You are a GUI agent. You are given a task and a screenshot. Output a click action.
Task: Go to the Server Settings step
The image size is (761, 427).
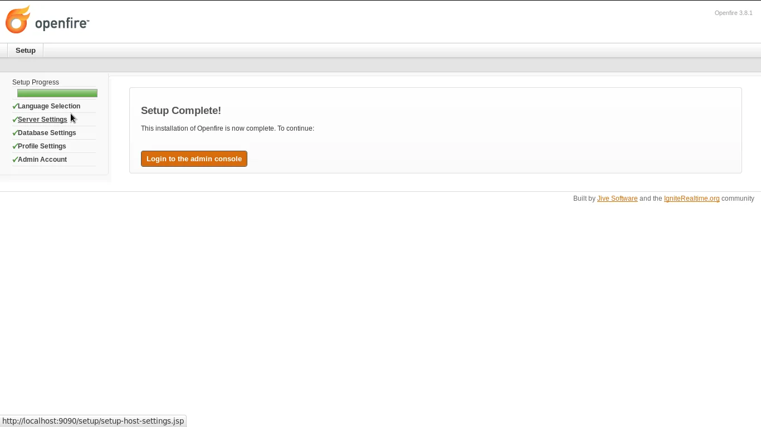click(42, 120)
